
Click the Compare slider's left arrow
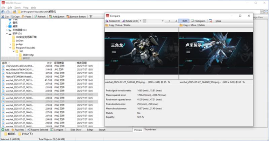(x=141, y=21)
